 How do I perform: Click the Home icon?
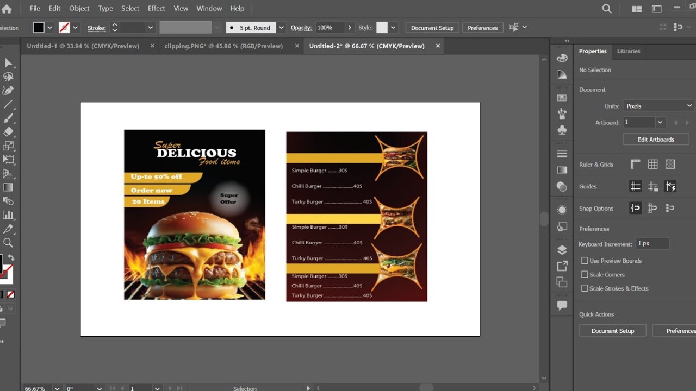click(x=7, y=9)
